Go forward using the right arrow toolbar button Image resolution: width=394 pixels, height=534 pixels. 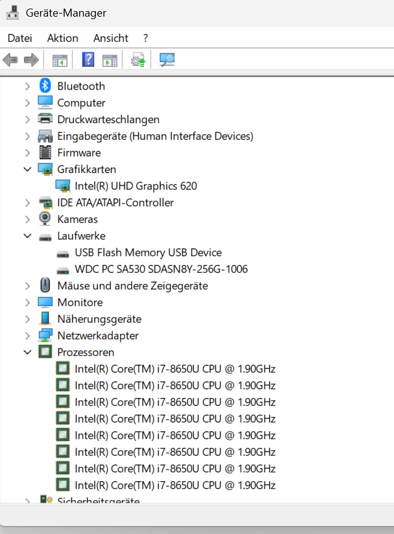tap(31, 60)
